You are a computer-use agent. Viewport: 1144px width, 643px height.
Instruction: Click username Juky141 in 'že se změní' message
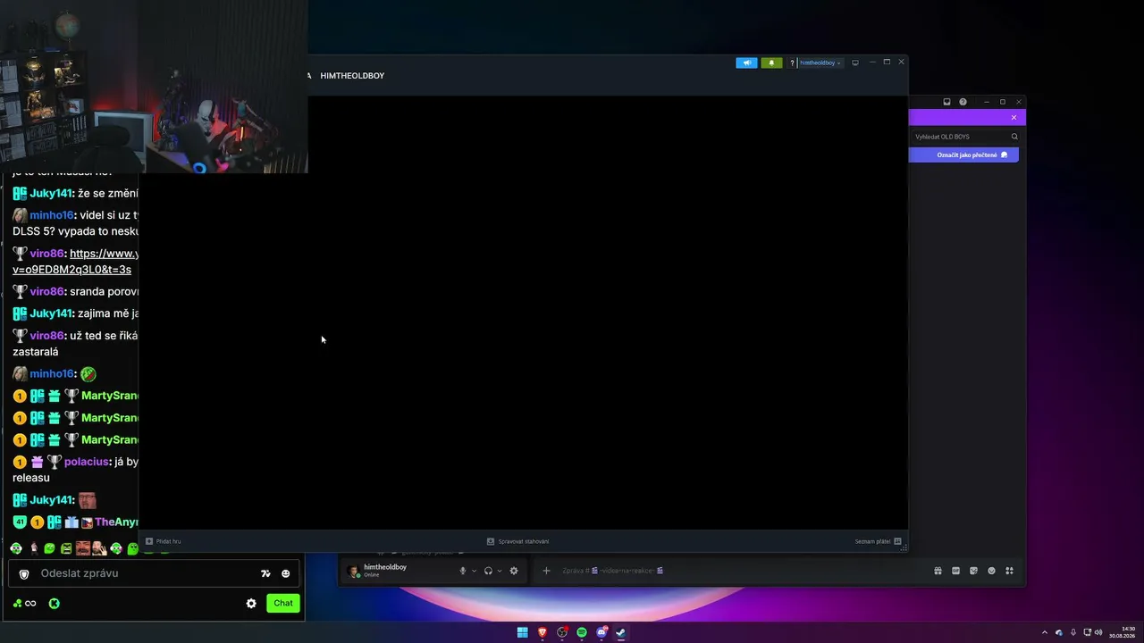pos(51,194)
